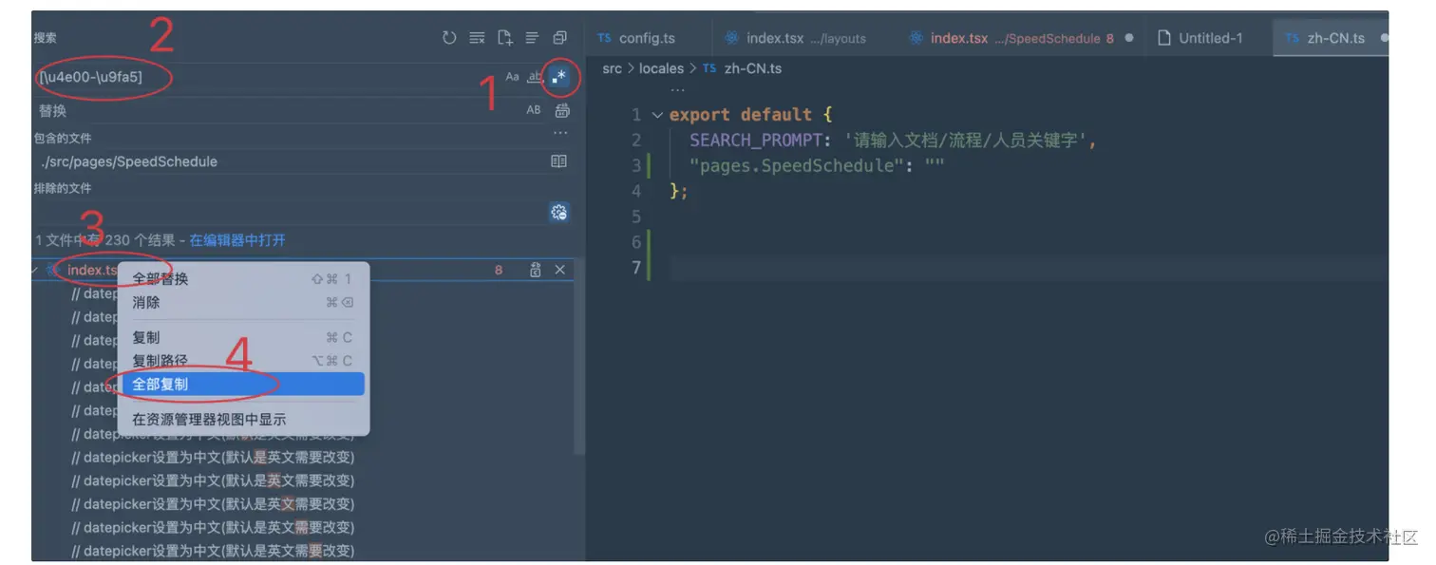Choose 全部替换 in context menu

coord(243,279)
